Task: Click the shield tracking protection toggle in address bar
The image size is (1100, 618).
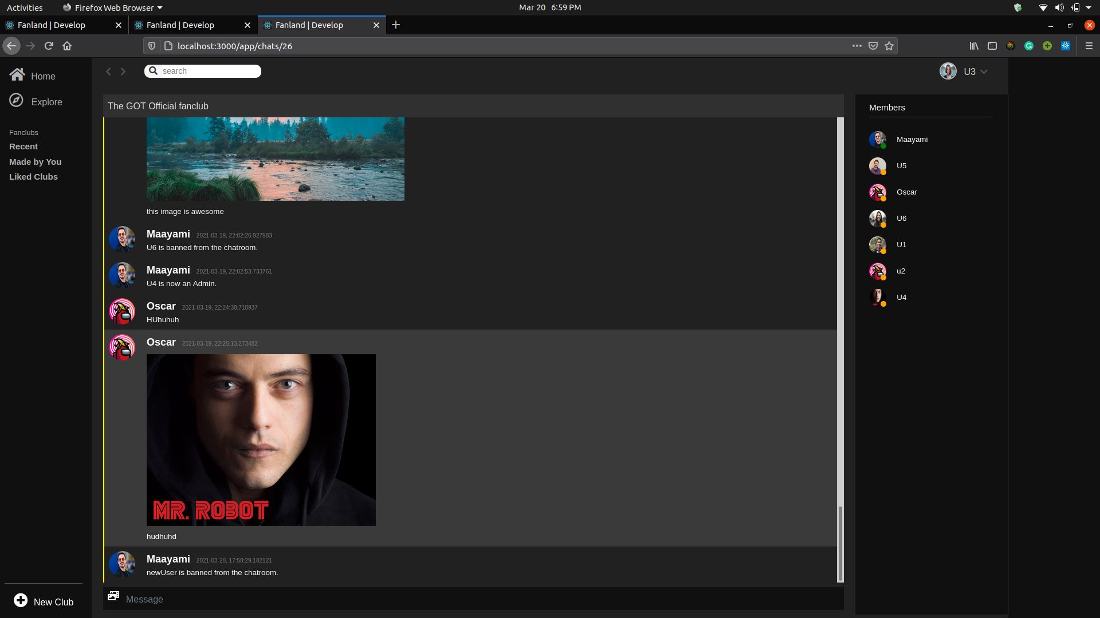Action: (151, 46)
